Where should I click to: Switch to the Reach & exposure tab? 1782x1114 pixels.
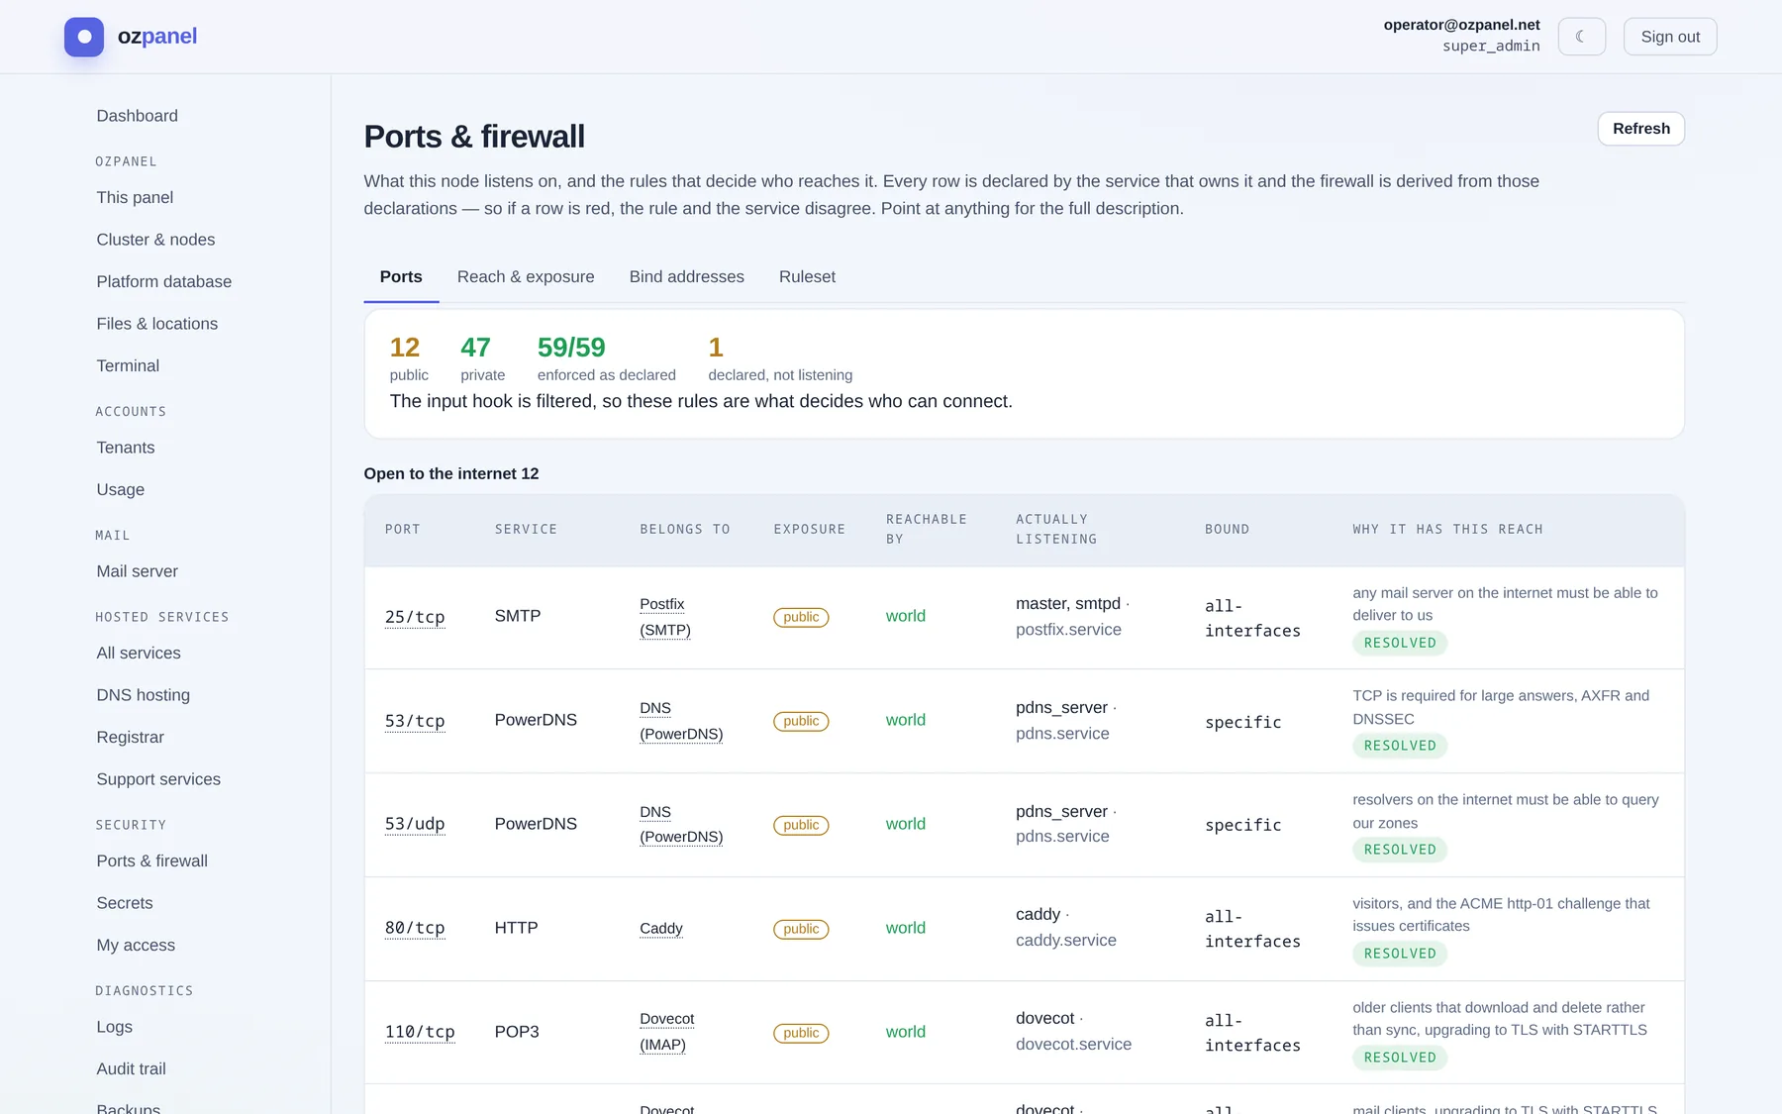tap(526, 277)
